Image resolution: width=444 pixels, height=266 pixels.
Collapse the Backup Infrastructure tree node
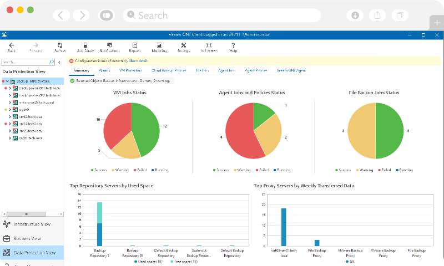7,81
